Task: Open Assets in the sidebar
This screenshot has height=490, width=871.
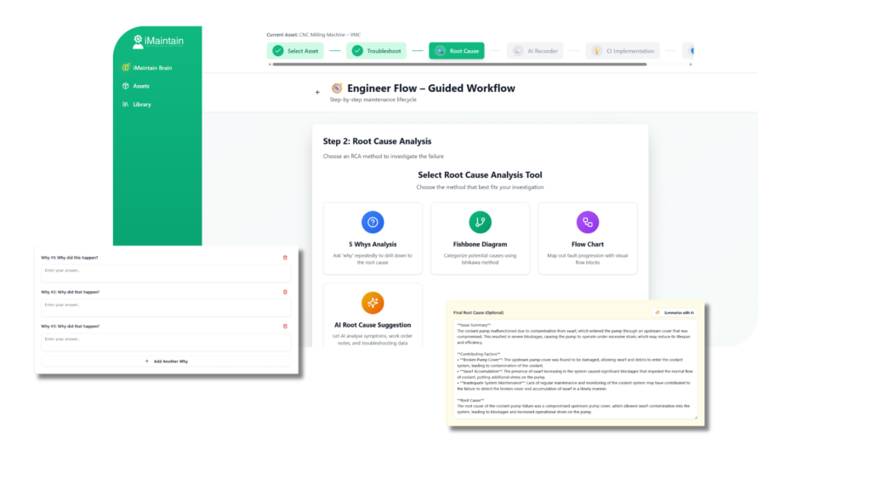Action: (140, 86)
